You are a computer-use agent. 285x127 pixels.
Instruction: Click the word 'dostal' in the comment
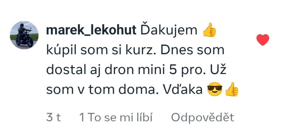(66, 70)
